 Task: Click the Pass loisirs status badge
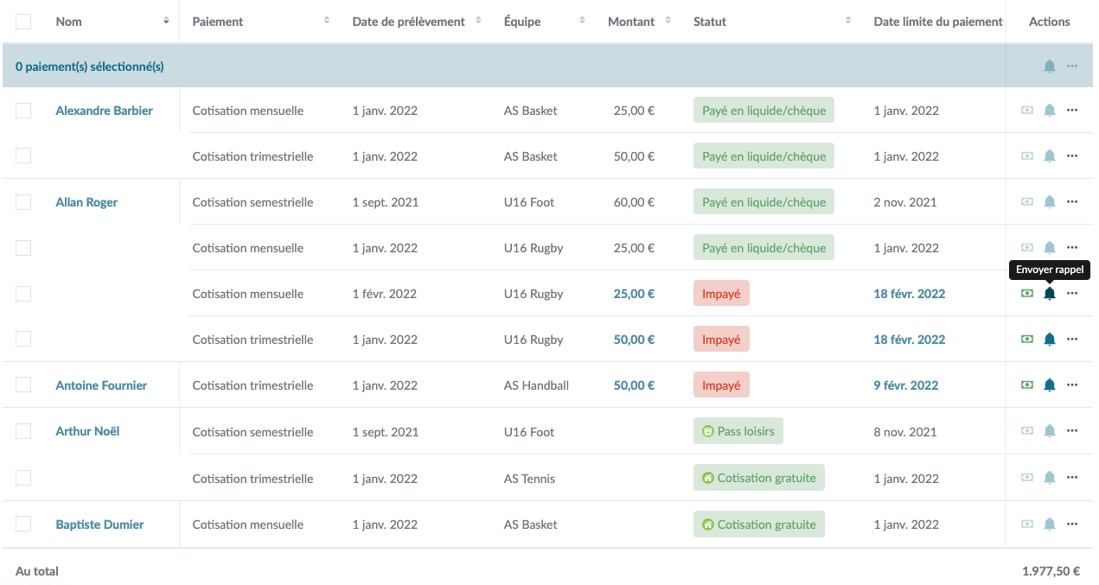[738, 431]
